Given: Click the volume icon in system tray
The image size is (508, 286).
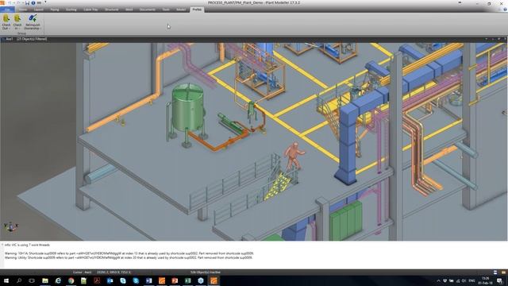Looking at the screenshot, I should pyautogui.click(x=464, y=280).
